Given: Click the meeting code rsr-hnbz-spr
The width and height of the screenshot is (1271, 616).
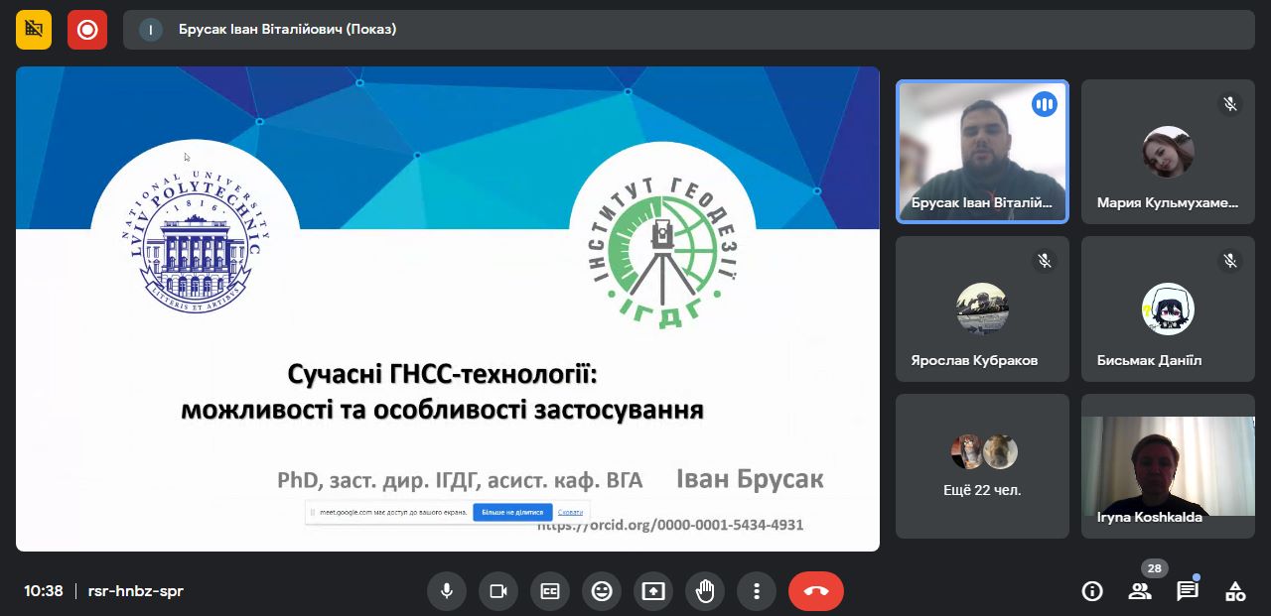Looking at the screenshot, I should click(x=136, y=591).
